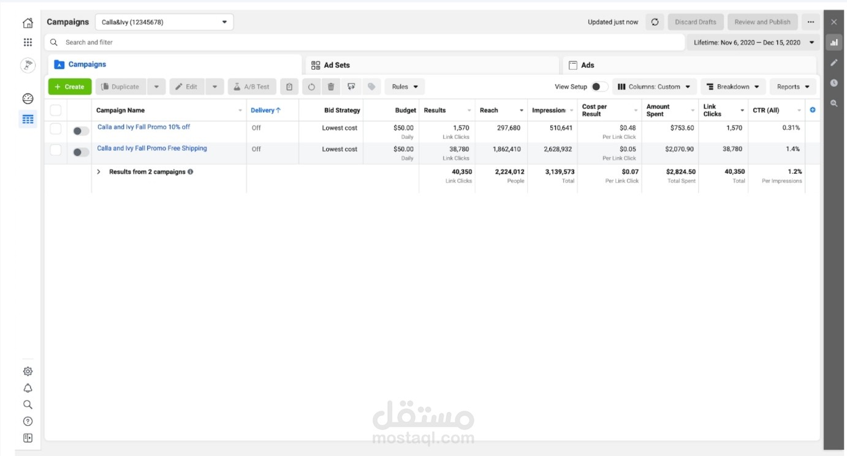Click the revert circular arrow icon
Image resolution: width=847 pixels, height=456 pixels.
[311, 87]
